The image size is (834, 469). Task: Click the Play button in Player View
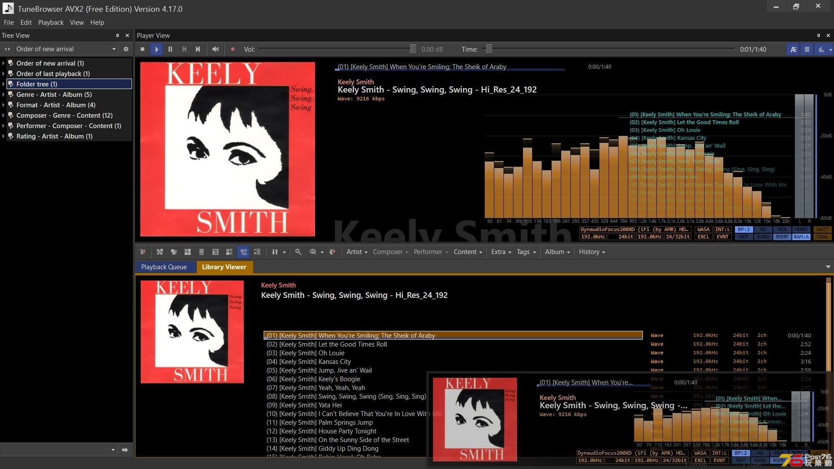(156, 49)
